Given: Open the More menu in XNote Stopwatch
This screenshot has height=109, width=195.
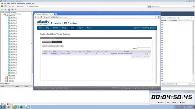Looking at the screenshot, I should [x=183, y=102].
